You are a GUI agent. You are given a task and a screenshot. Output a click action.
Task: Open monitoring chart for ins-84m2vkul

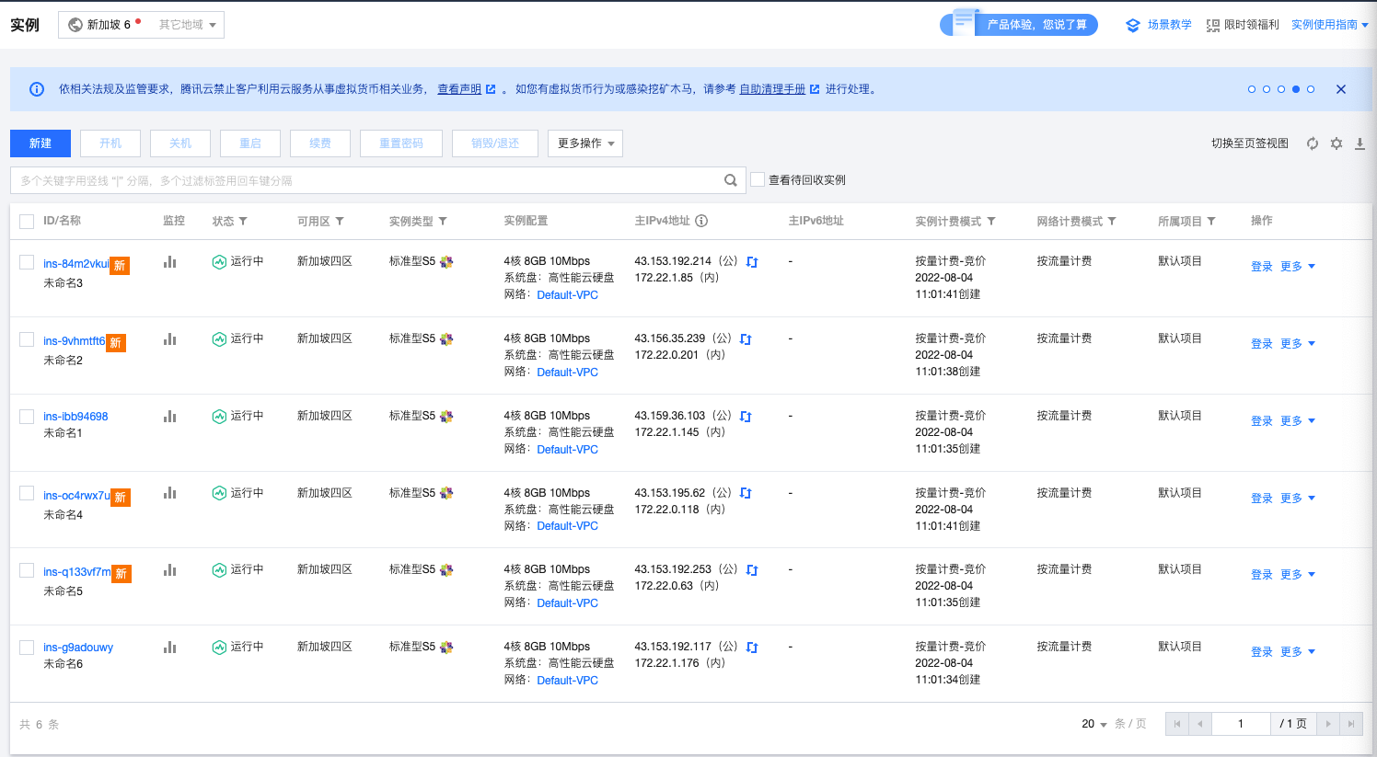pos(169,262)
